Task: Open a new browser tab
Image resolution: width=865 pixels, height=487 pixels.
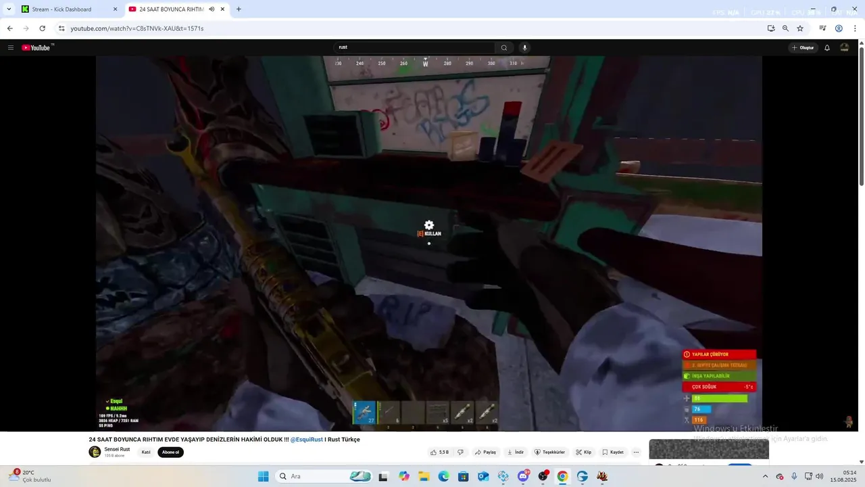Action: [x=239, y=9]
